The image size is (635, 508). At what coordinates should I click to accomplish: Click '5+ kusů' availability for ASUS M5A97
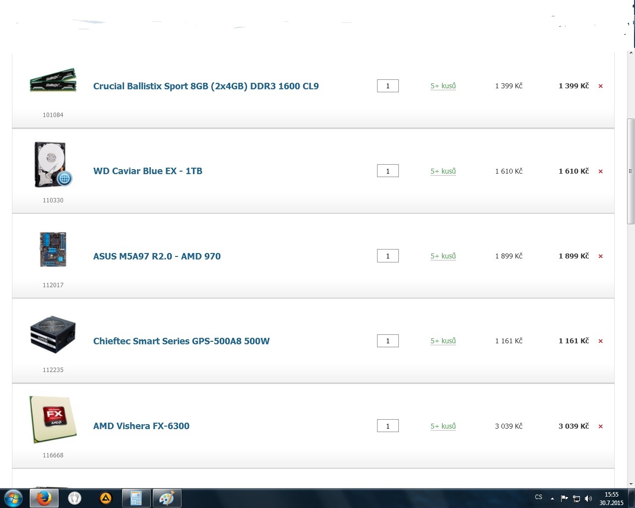click(443, 256)
